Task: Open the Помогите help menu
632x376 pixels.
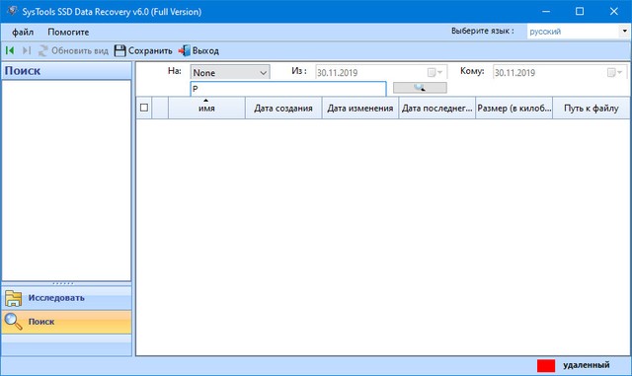Action: click(68, 32)
